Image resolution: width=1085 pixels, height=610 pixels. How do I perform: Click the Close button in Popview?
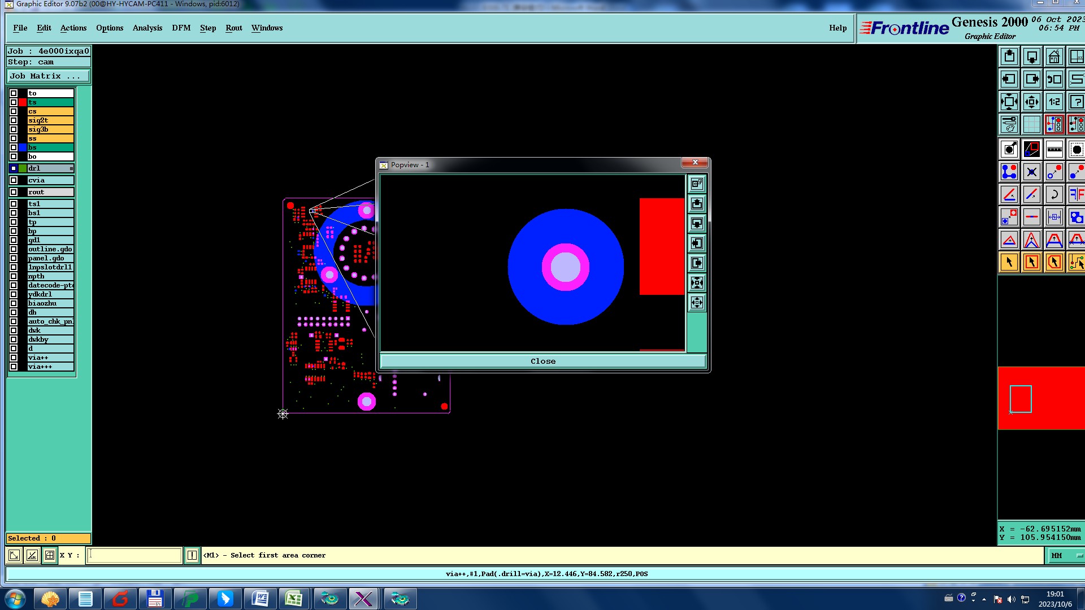point(542,361)
